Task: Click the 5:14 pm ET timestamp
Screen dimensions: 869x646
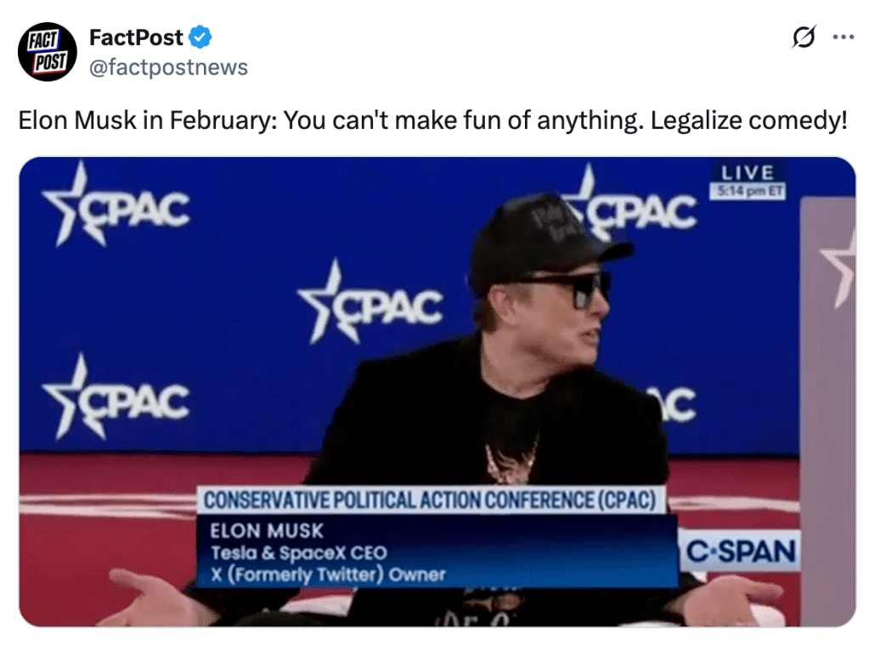Action: [748, 192]
